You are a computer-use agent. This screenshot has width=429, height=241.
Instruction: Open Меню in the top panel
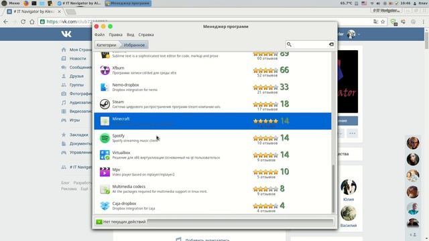11,3
